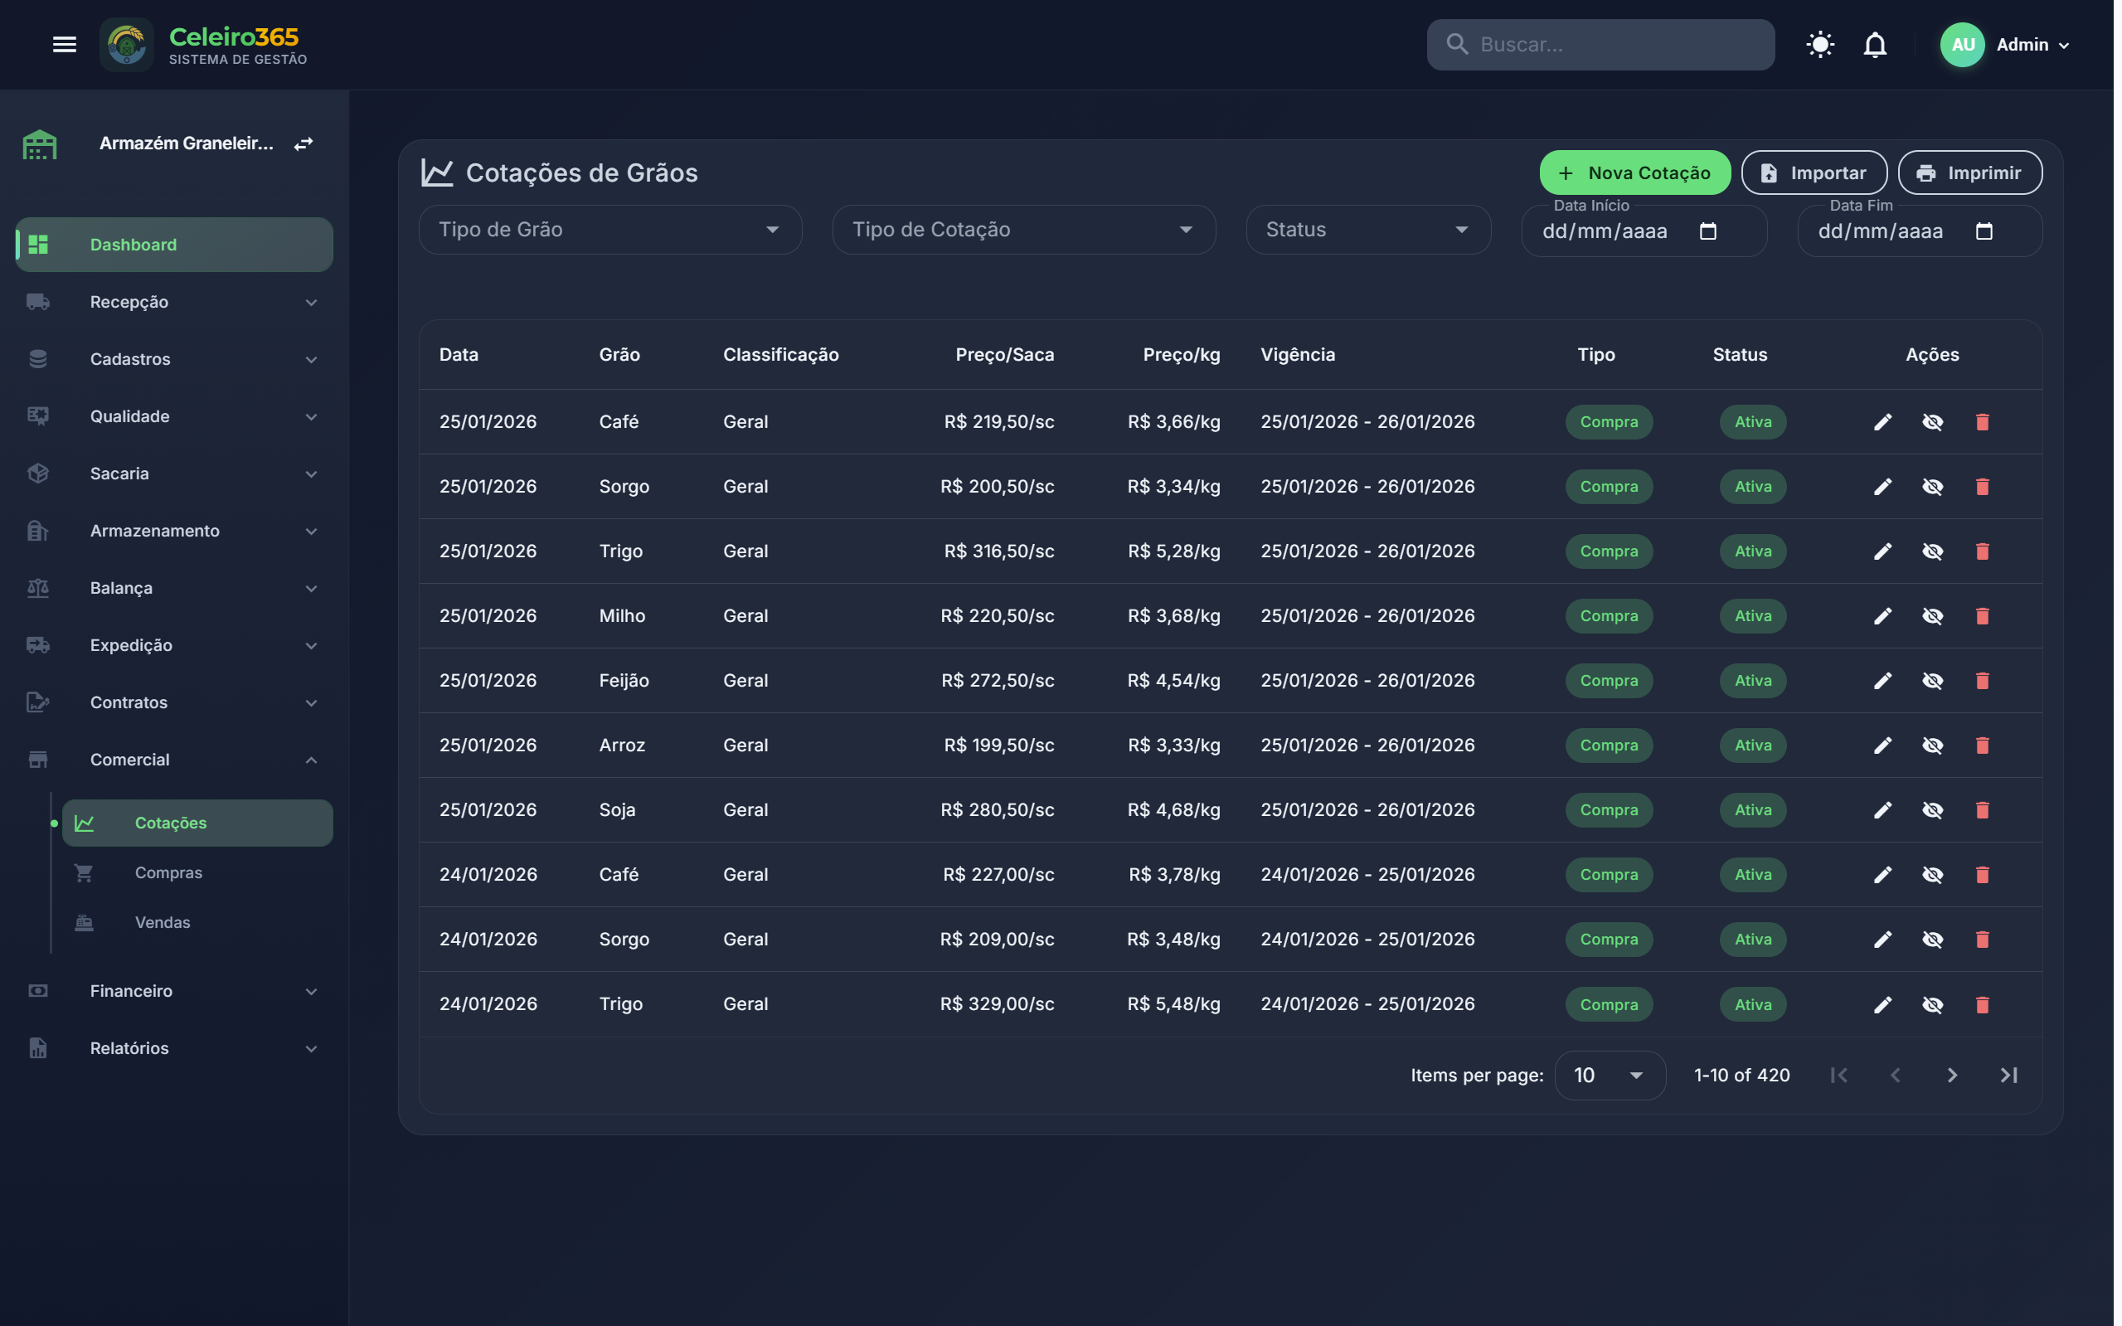Click the Nova Cotação button
This screenshot has width=2122, height=1326.
(x=1634, y=172)
